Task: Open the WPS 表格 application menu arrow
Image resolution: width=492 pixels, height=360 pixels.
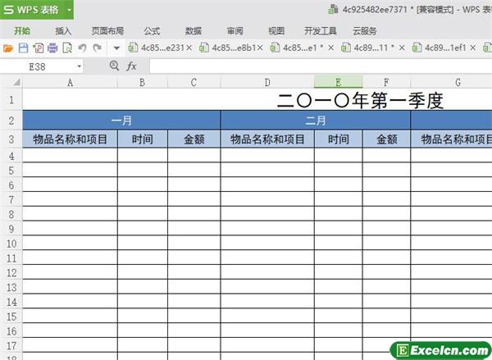Action: (69, 10)
